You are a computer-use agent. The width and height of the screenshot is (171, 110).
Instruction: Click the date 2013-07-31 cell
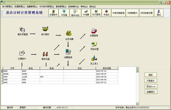[x=107, y=82]
